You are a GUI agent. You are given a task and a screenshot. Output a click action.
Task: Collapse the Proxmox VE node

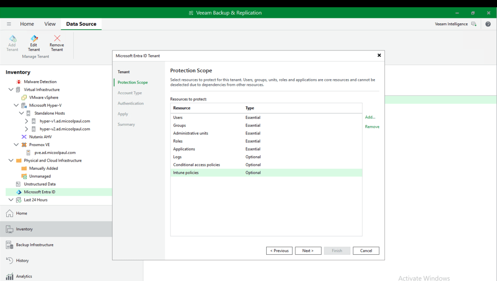(16, 145)
